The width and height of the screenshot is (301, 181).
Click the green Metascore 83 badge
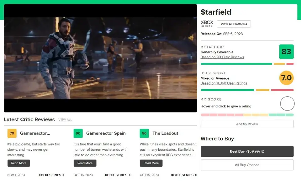click(286, 52)
